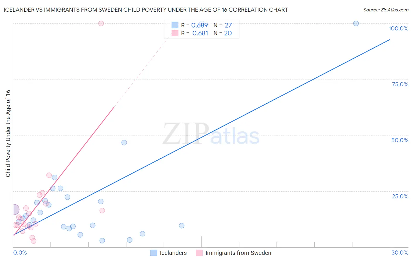Click the 50.0% y-axis label
The width and height of the screenshot is (412, 261).
click(x=400, y=140)
